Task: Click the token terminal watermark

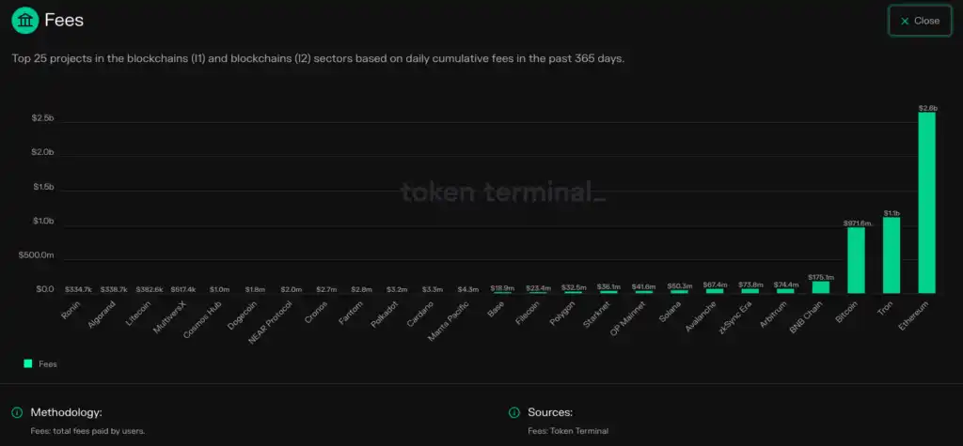Action: (x=503, y=192)
